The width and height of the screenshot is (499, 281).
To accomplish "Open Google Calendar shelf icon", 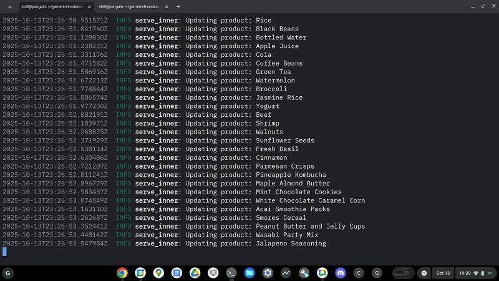I will pyautogui.click(x=140, y=273).
